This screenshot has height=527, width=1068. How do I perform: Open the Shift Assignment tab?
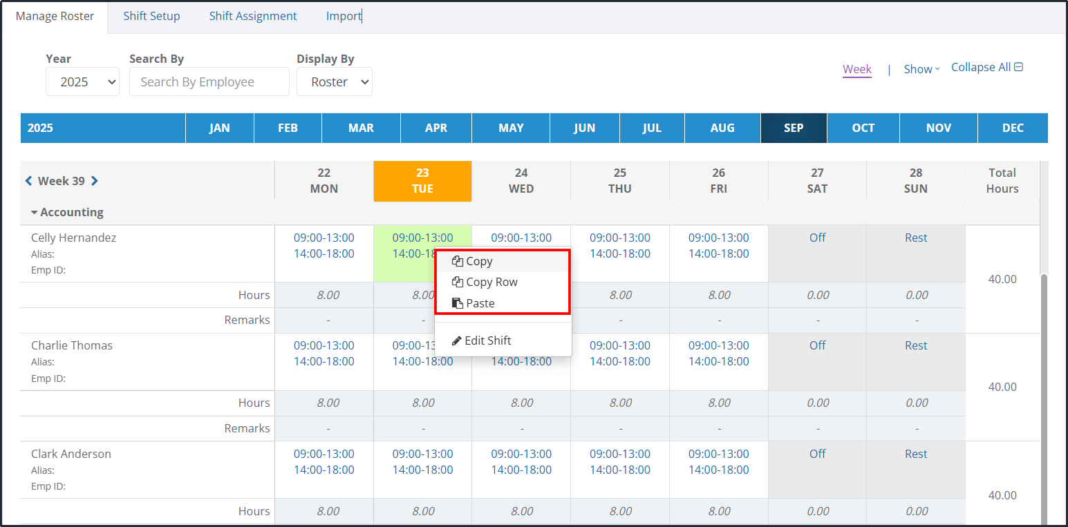(x=253, y=16)
